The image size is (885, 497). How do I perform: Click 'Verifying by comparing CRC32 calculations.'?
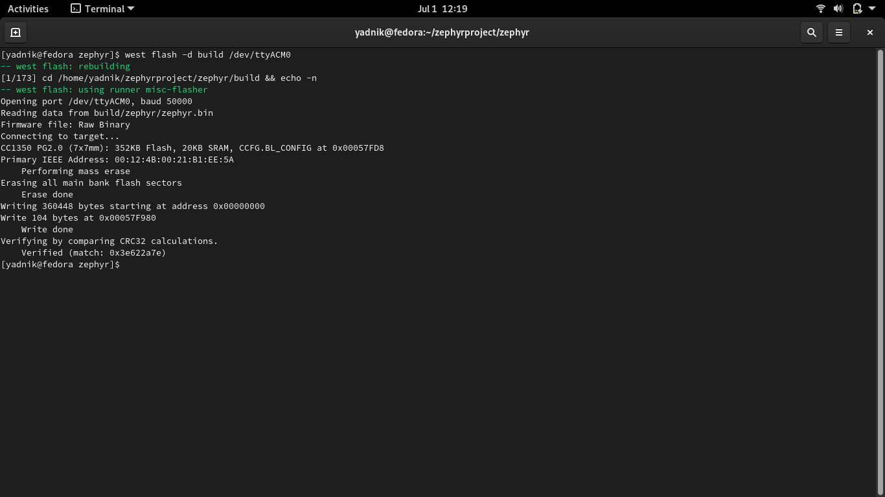pos(109,241)
